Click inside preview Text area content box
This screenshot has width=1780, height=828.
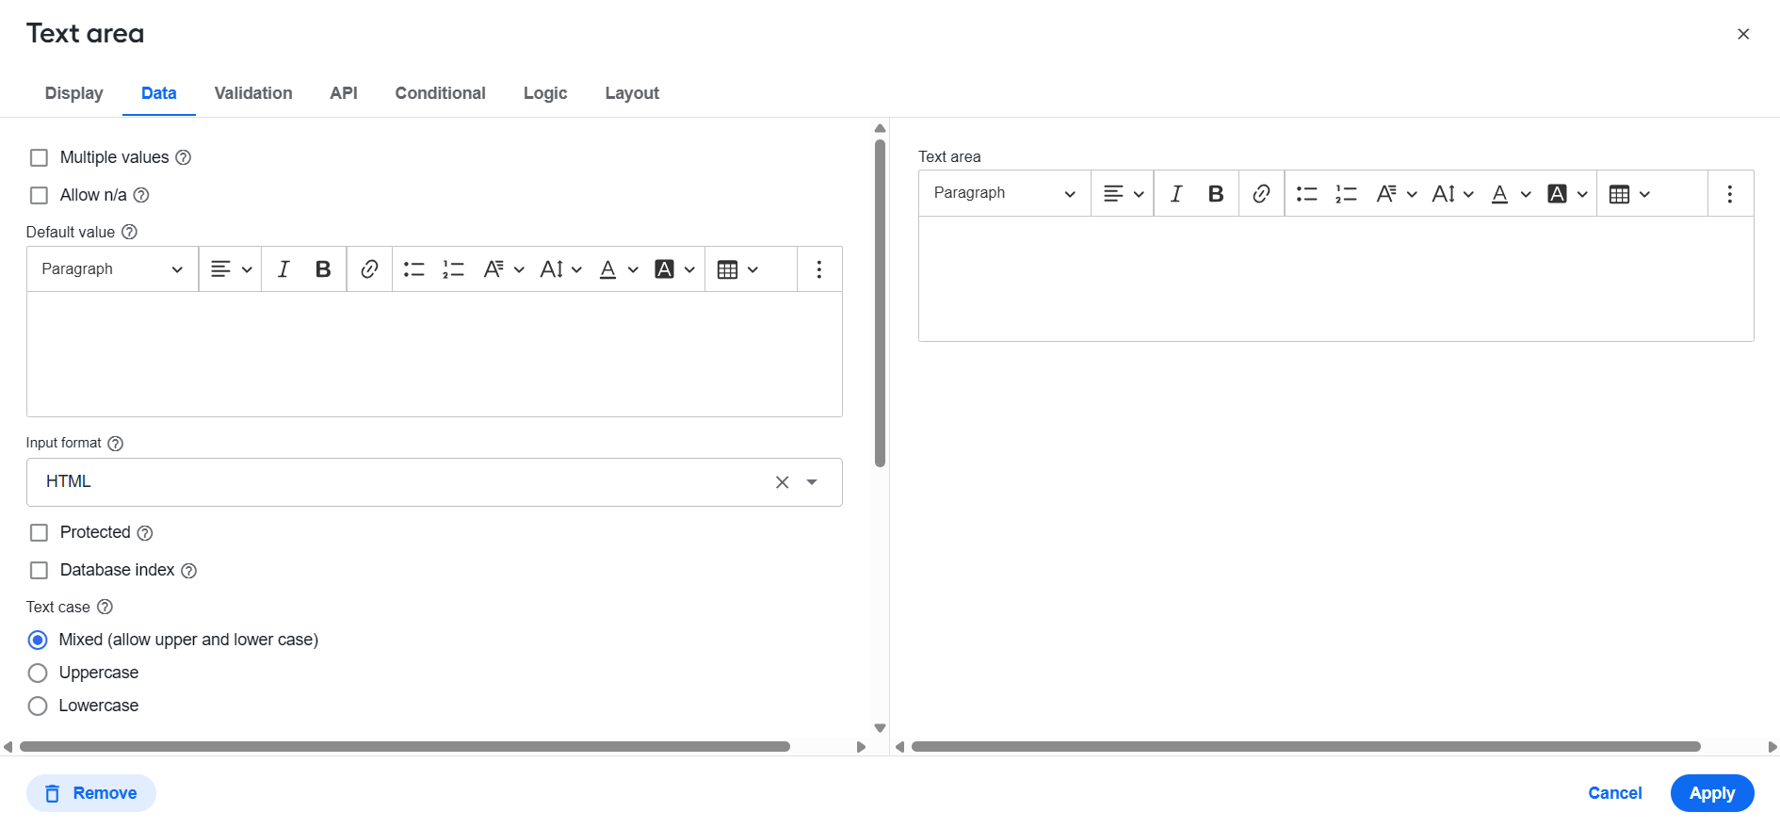pyautogui.click(x=1336, y=279)
